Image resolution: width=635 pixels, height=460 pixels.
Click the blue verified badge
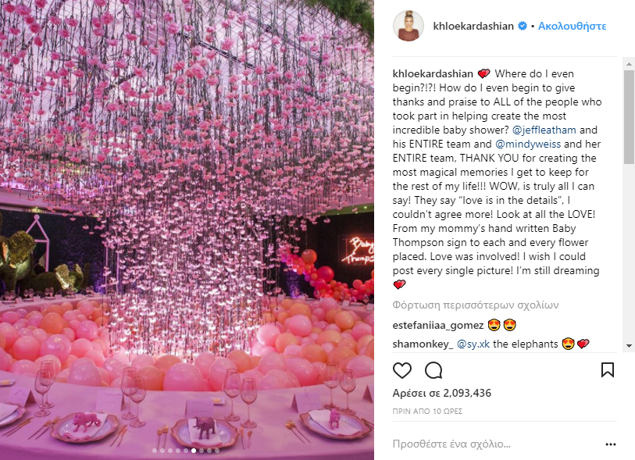pyautogui.click(x=523, y=26)
